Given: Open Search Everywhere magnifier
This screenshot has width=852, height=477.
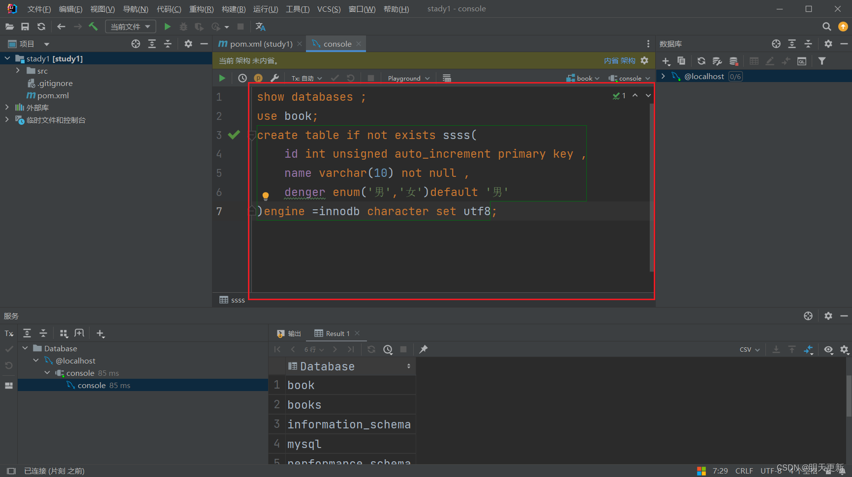Looking at the screenshot, I should (827, 27).
